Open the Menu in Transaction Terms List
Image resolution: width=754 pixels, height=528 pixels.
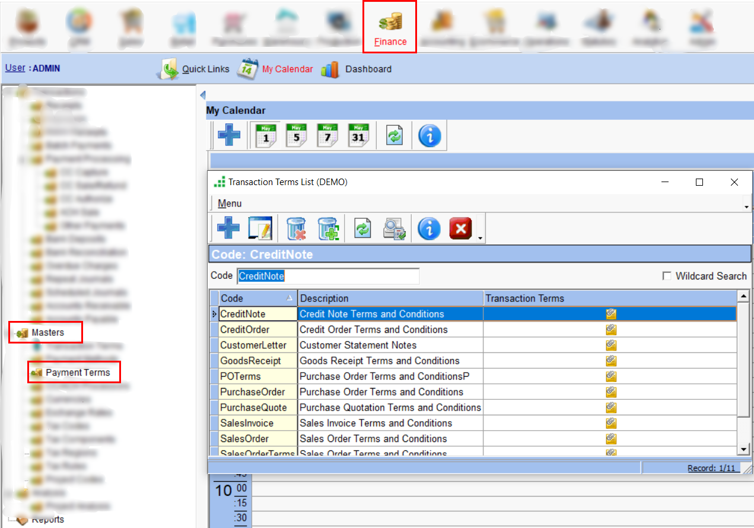click(230, 203)
